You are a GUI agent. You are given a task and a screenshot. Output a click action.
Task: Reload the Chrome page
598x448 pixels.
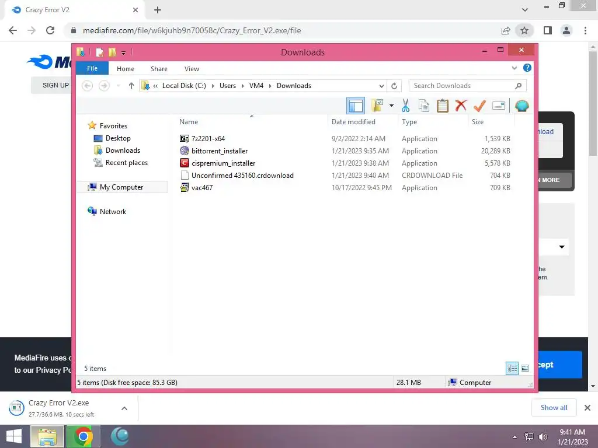(50, 30)
